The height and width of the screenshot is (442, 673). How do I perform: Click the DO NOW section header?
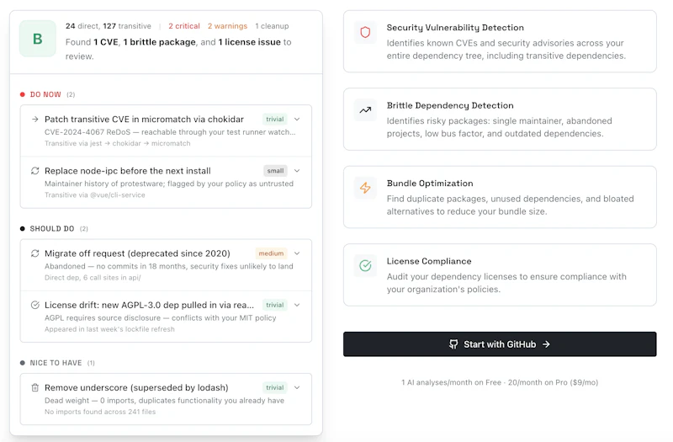click(45, 94)
